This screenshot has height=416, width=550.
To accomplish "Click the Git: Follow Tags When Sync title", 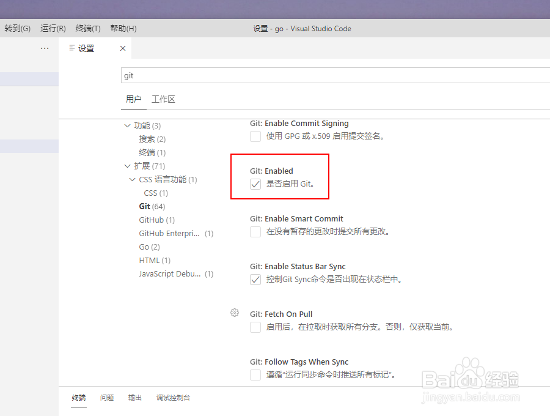I will pyautogui.click(x=299, y=362).
